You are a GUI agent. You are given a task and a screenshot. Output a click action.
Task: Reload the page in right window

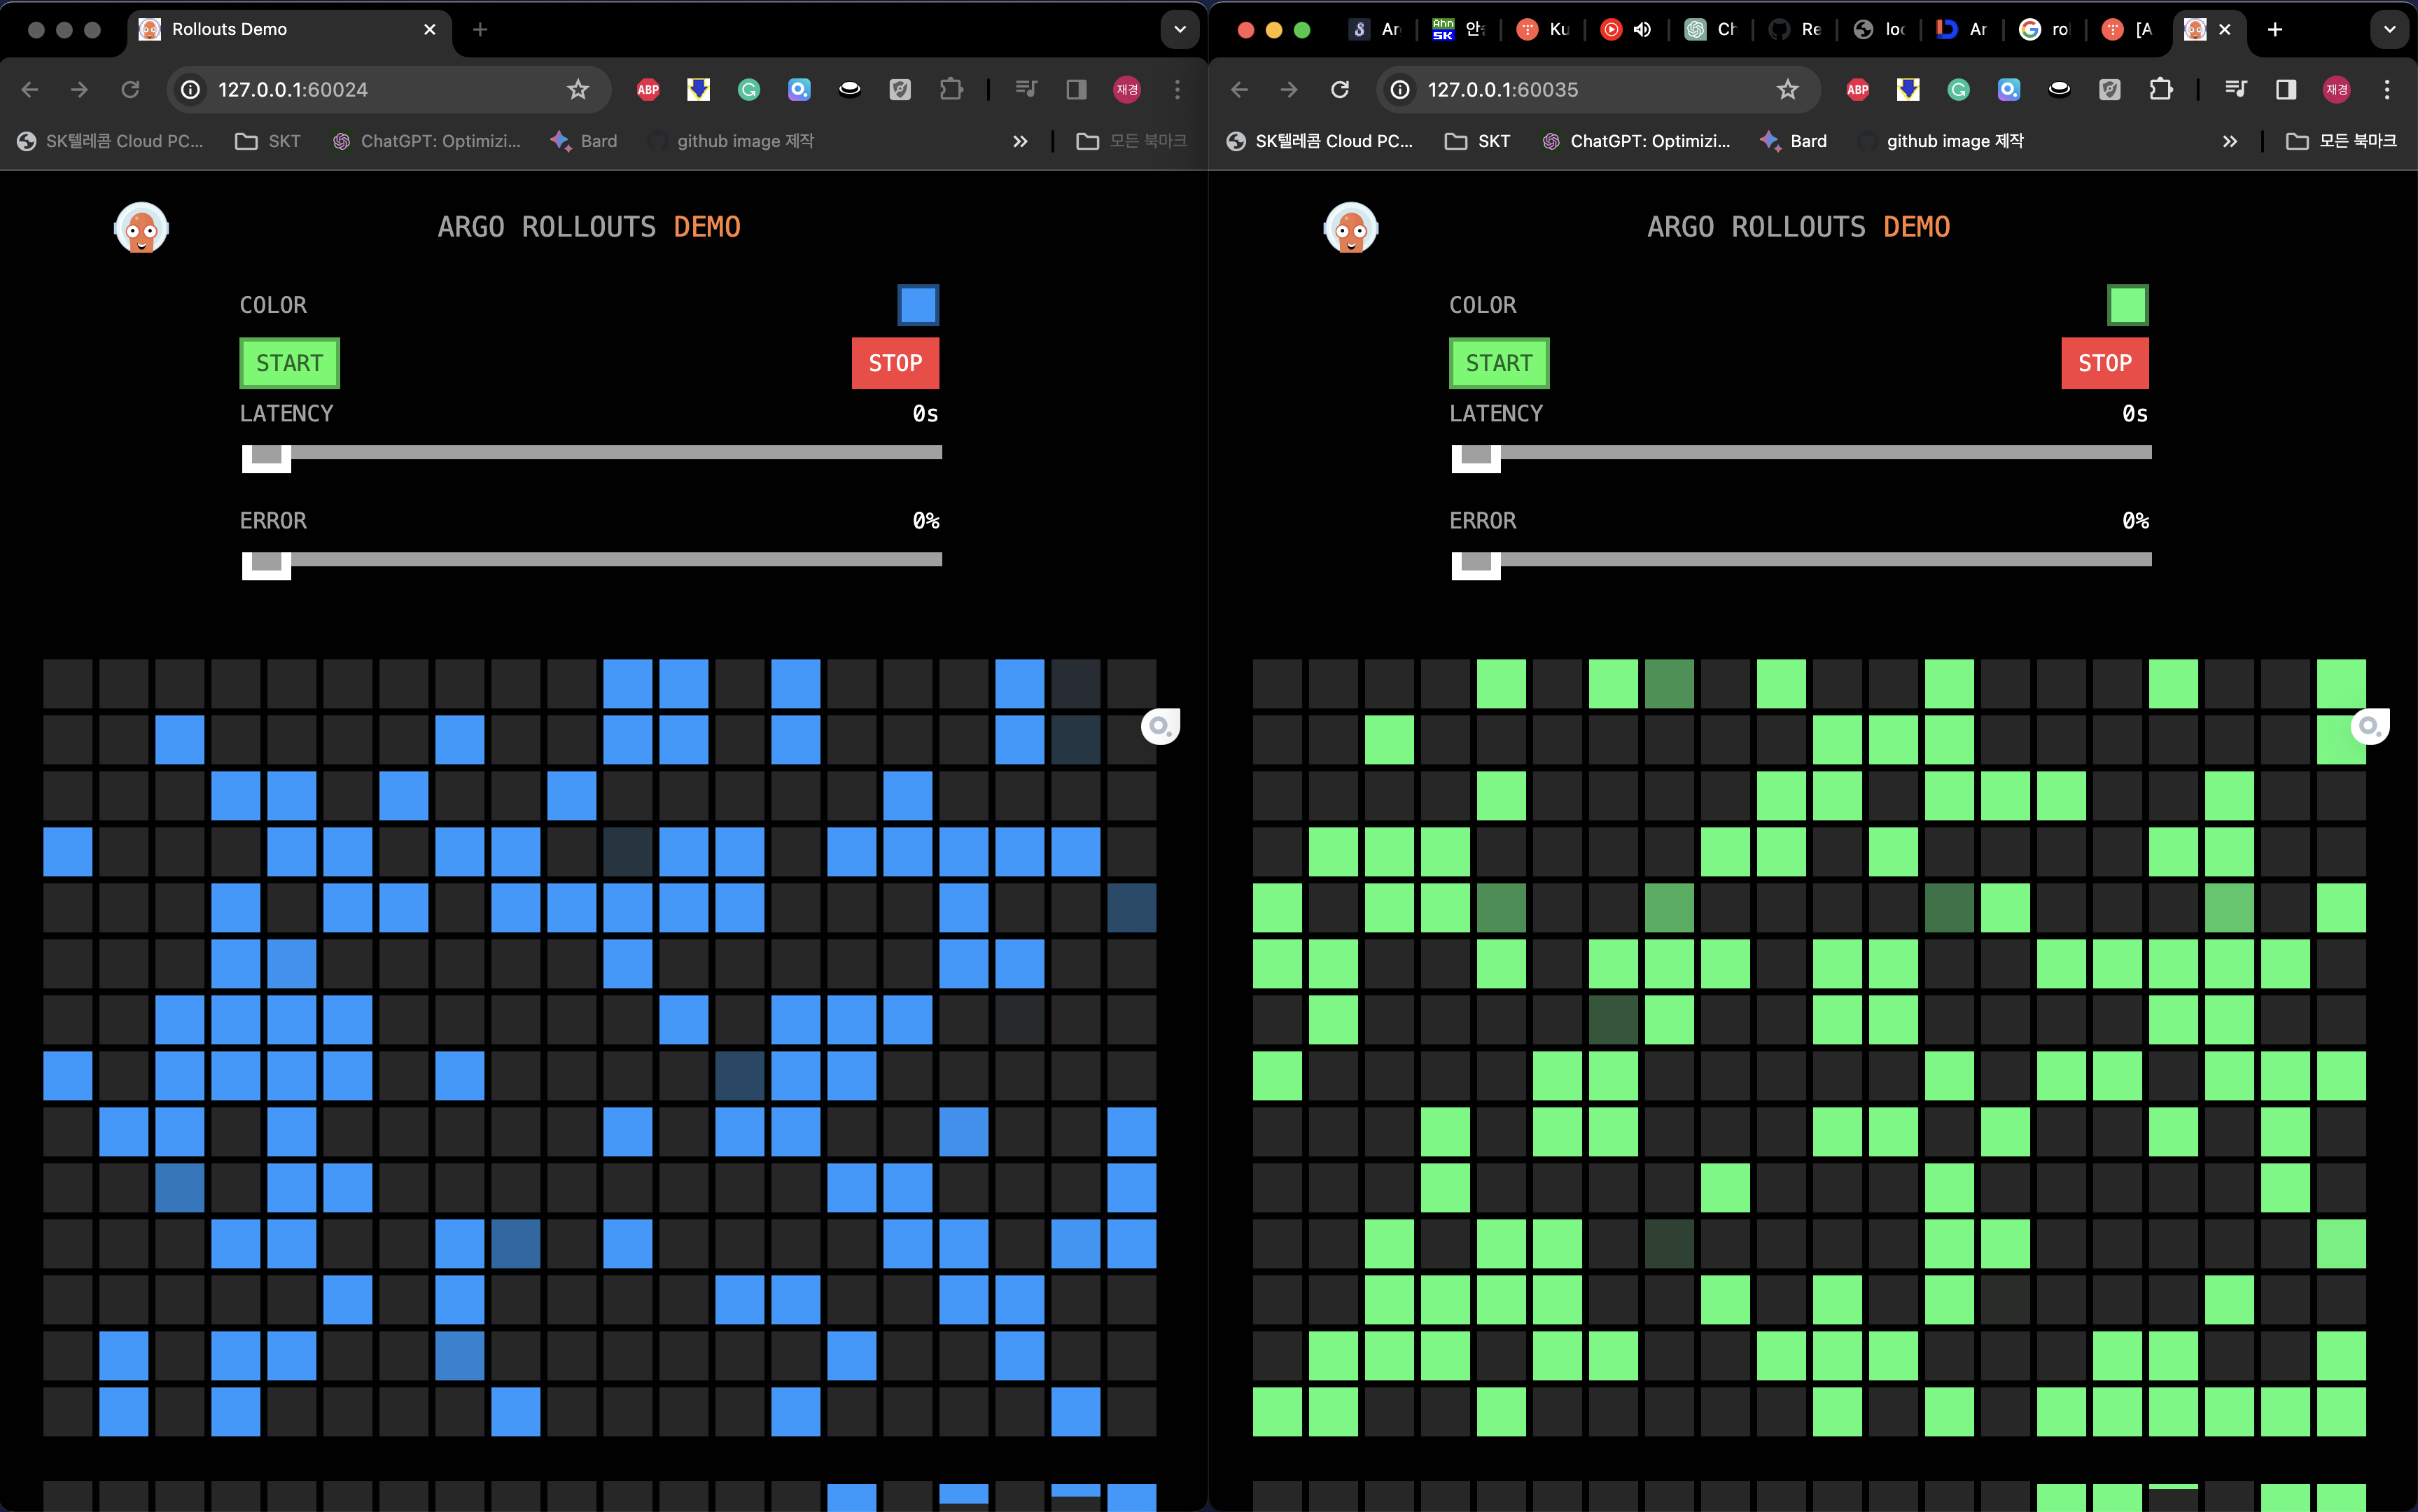click(1340, 90)
